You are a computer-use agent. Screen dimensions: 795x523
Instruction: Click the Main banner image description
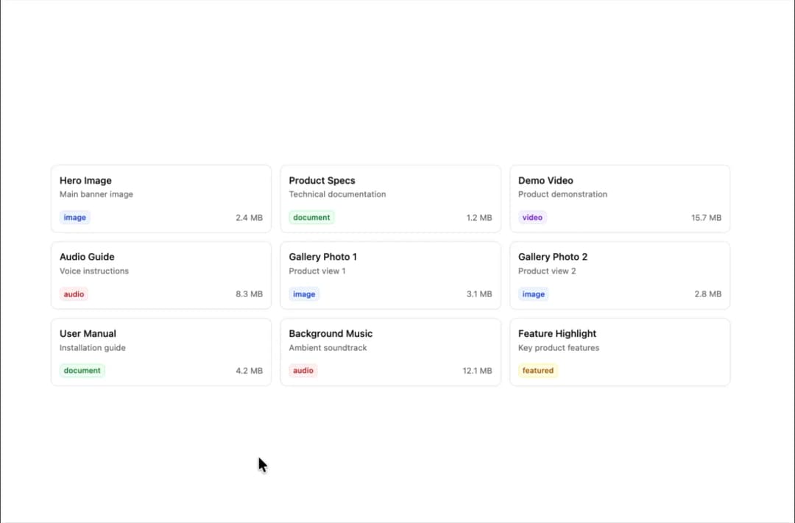pyautogui.click(x=96, y=194)
